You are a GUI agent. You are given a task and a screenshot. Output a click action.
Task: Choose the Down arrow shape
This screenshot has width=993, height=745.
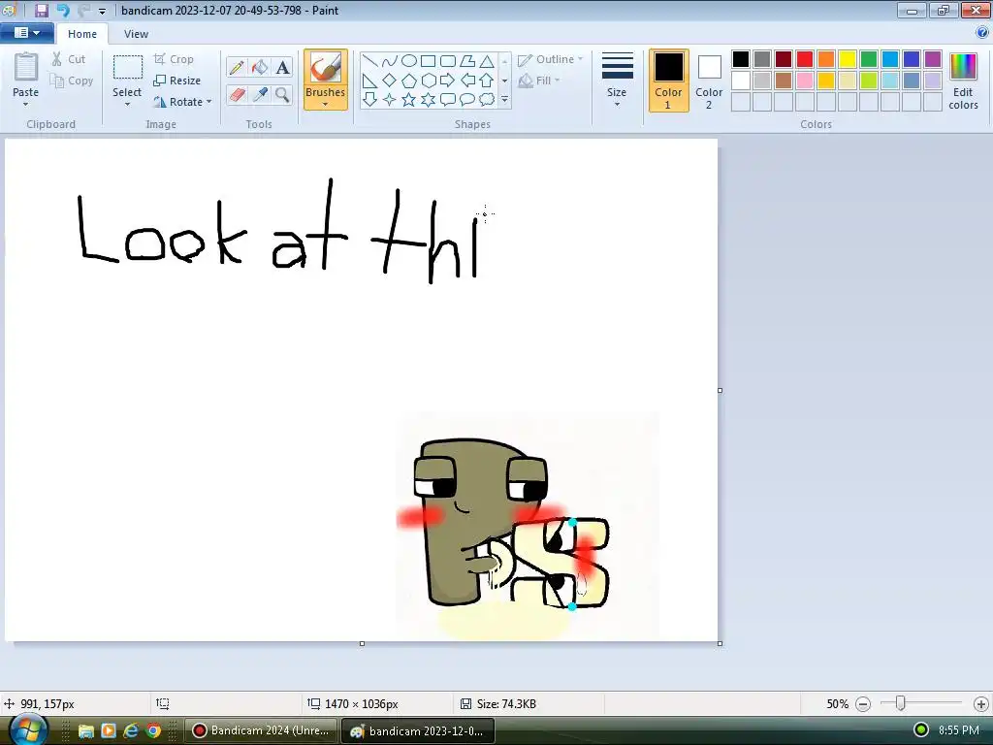coord(370,100)
